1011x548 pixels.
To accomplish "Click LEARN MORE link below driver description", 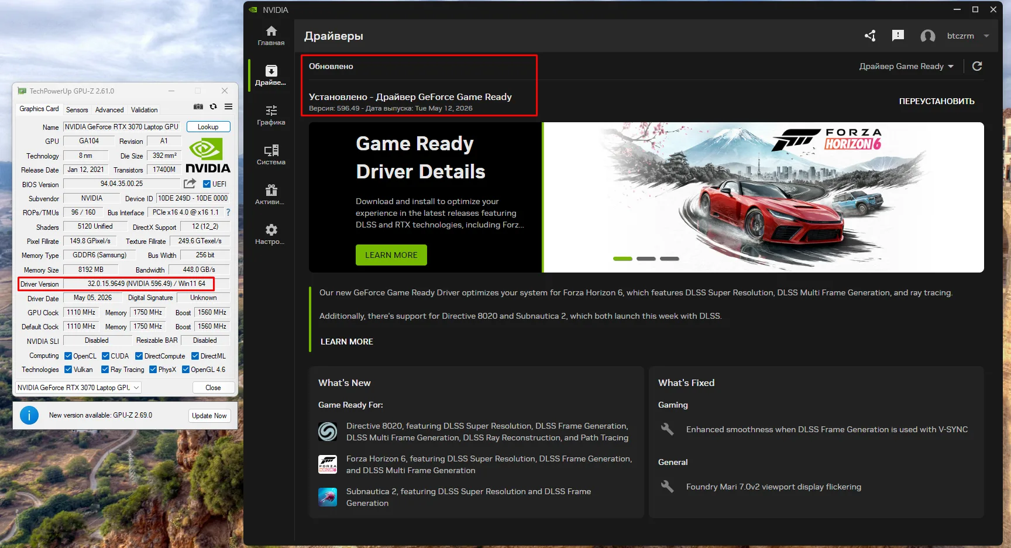I will point(346,342).
